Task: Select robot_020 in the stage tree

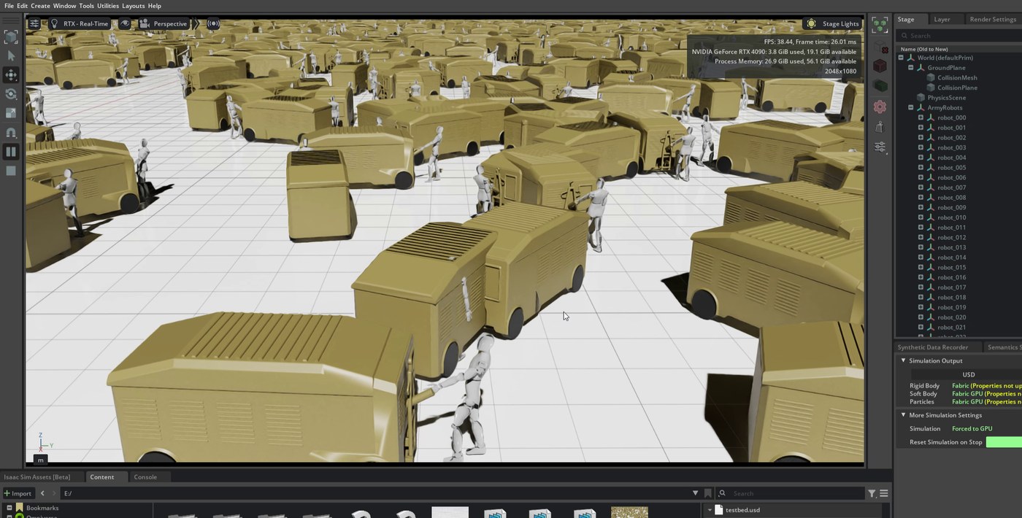Action: click(x=951, y=317)
